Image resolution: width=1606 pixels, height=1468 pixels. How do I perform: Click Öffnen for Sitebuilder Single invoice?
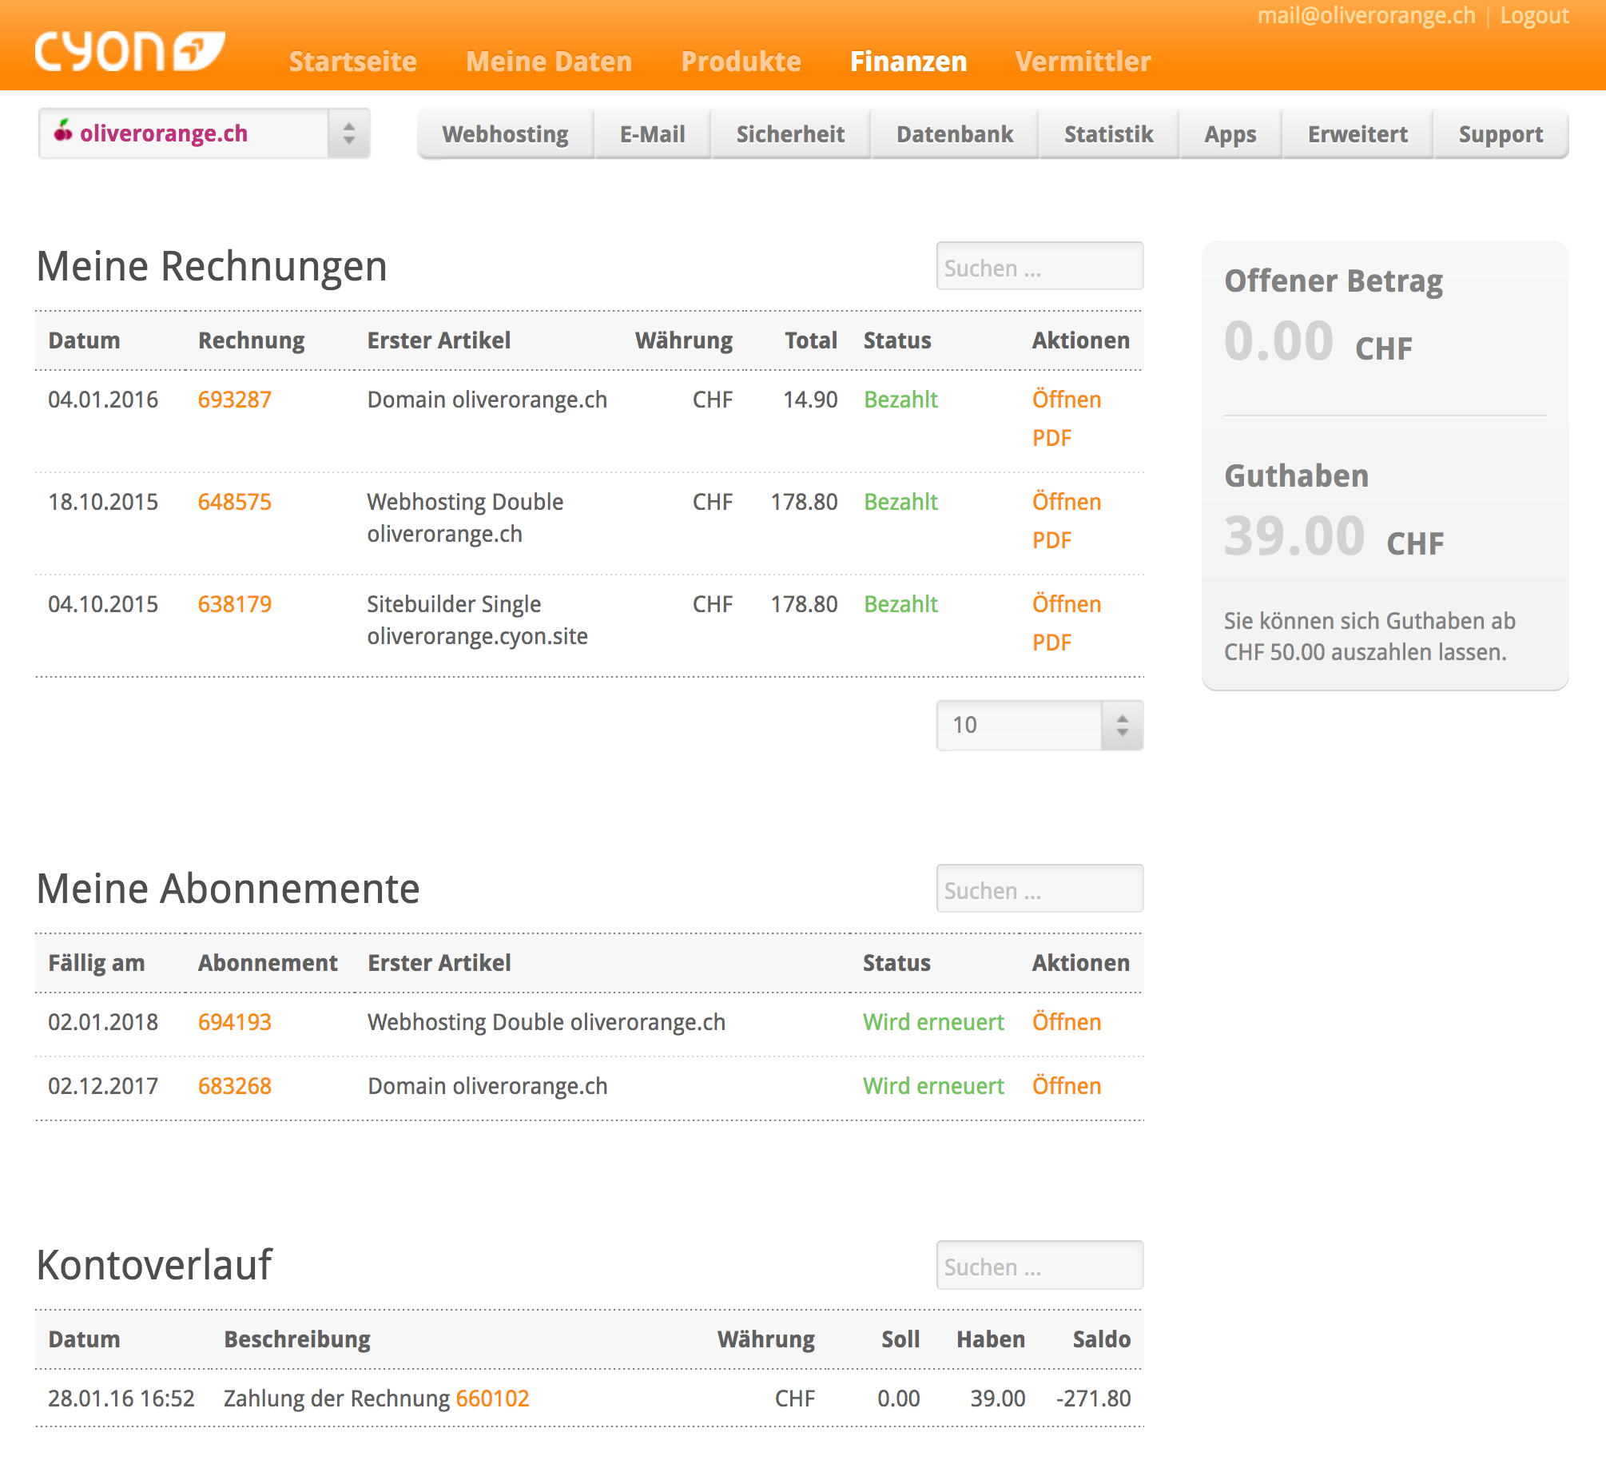point(1066,604)
